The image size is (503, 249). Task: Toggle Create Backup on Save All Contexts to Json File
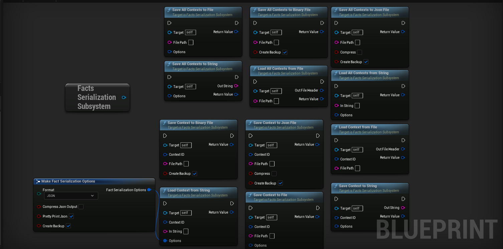coord(366,62)
